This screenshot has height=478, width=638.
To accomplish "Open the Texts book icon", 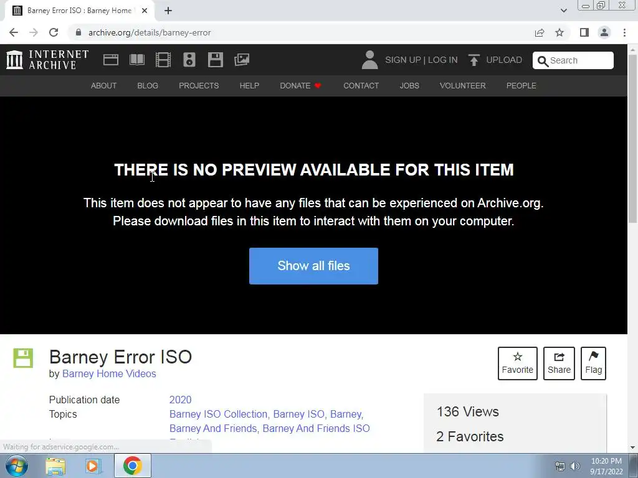I will (136, 60).
